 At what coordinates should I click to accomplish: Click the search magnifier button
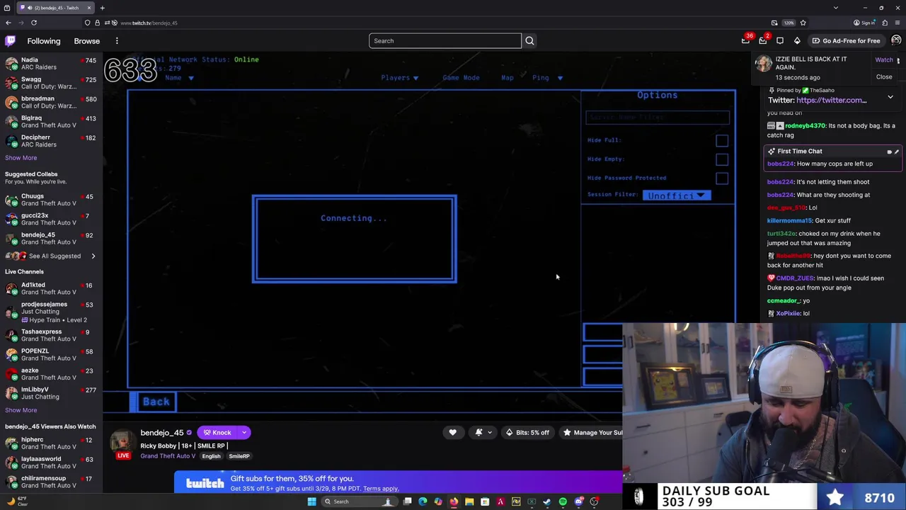[529, 41]
